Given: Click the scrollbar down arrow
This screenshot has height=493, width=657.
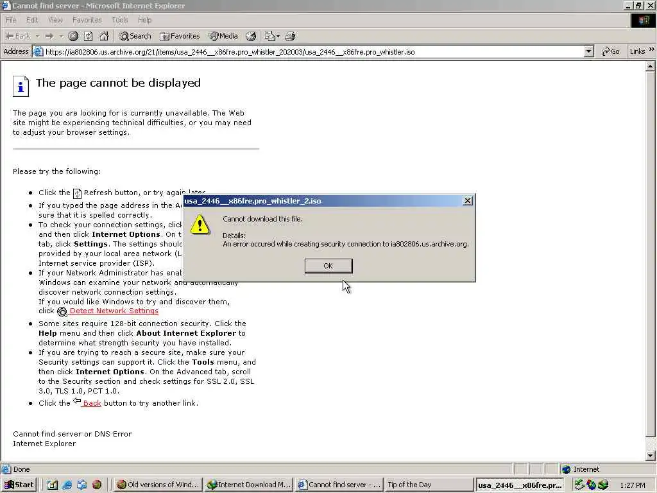Looking at the screenshot, I should (x=651, y=455).
